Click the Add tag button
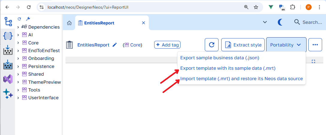This screenshot has width=326, height=135. tap(167, 45)
